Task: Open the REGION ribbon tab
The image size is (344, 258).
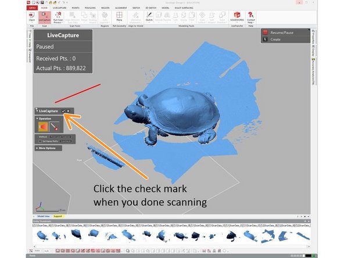Action: point(105,8)
